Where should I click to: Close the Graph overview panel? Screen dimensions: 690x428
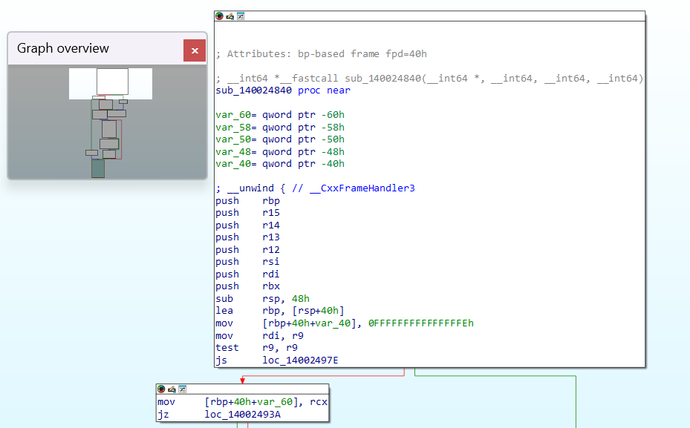195,50
